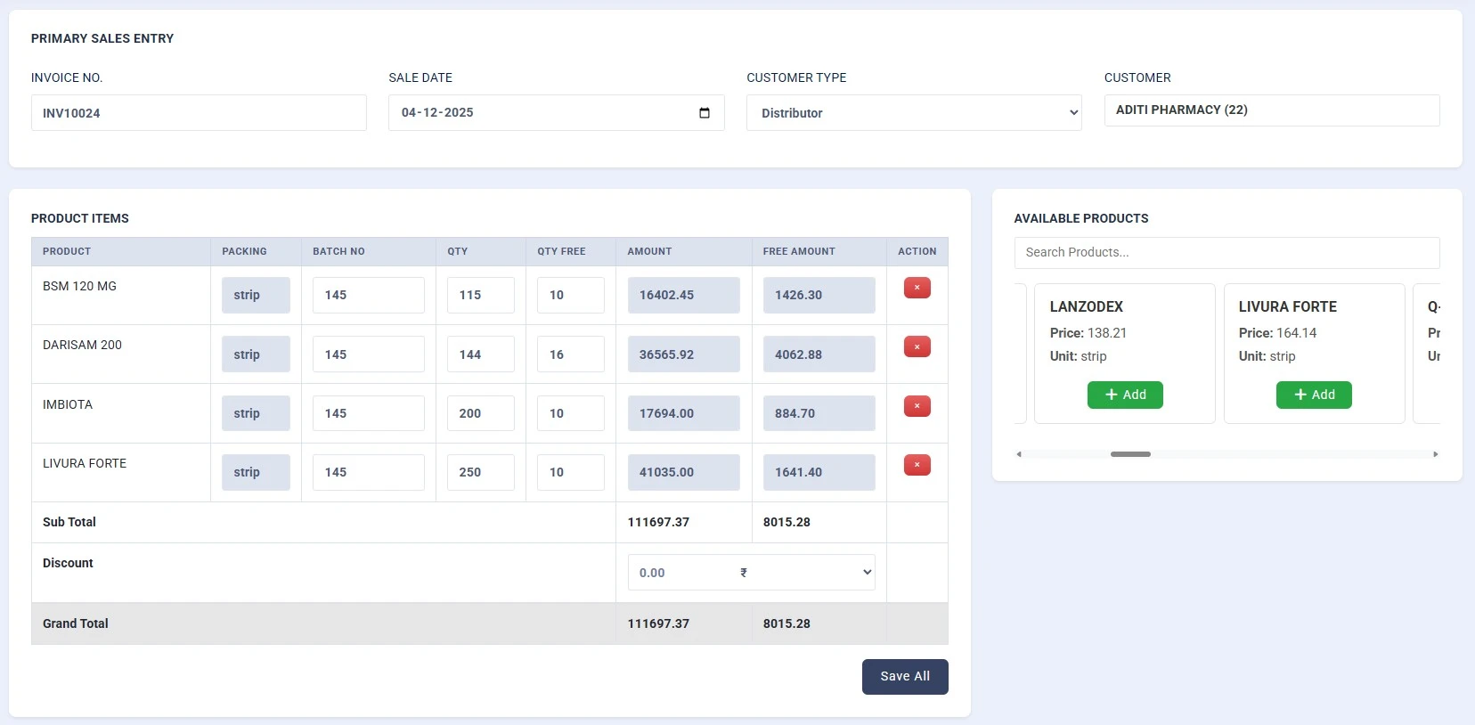Select product name IMBIOTA
Image resolution: width=1475 pixels, height=725 pixels.
coord(68,404)
